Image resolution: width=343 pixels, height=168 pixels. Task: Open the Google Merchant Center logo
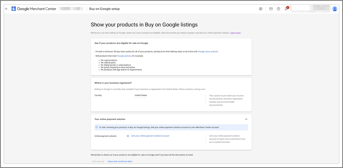click(34, 9)
